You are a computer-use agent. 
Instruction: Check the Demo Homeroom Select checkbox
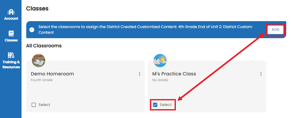tap(34, 105)
